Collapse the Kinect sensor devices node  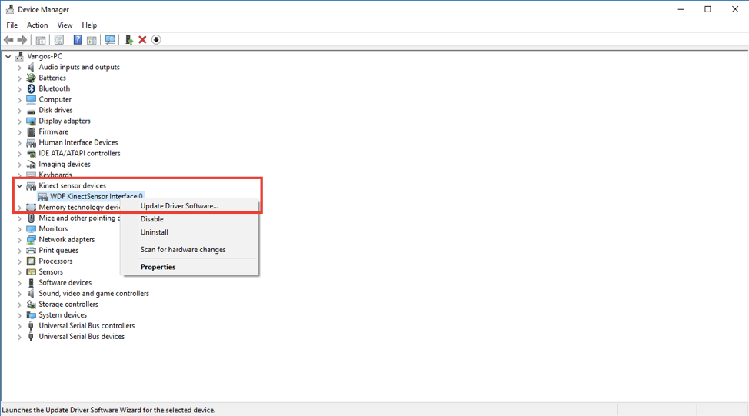[20, 186]
